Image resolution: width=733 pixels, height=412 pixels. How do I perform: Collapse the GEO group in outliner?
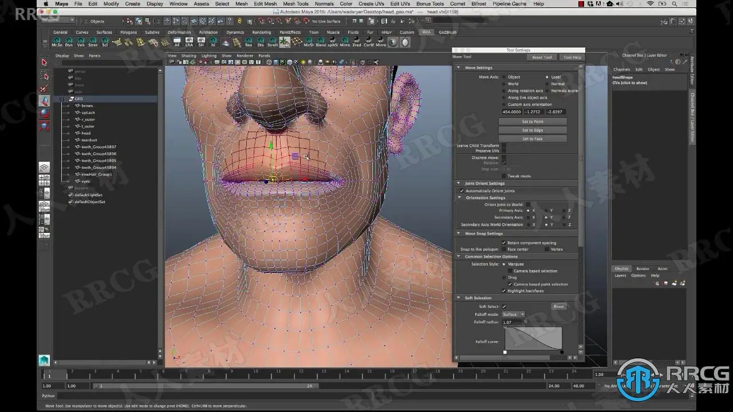pos(62,98)
